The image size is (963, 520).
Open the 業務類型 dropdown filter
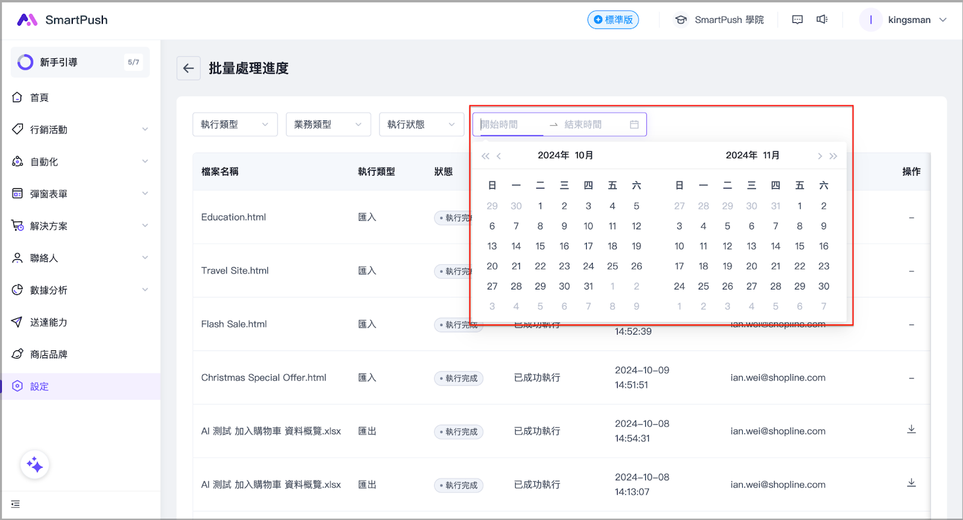click(x=328, y=125)
